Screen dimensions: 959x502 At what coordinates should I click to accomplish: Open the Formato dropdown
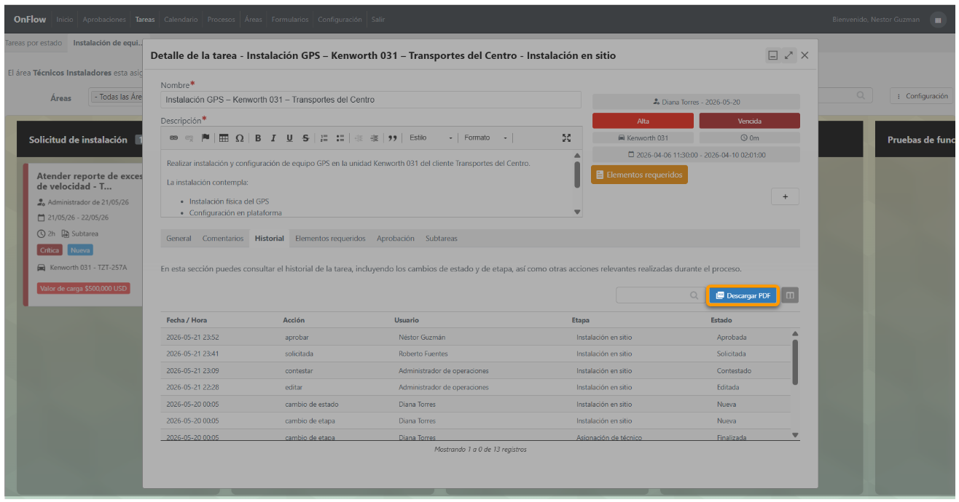(486, 138)
